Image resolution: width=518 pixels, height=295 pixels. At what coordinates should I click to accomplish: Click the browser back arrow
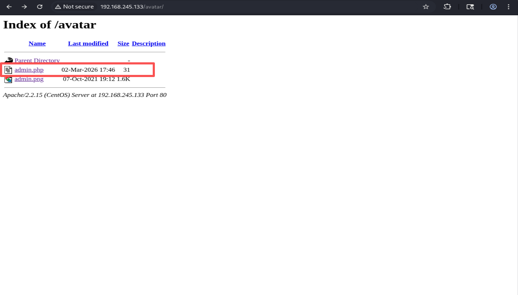(9, 7)
